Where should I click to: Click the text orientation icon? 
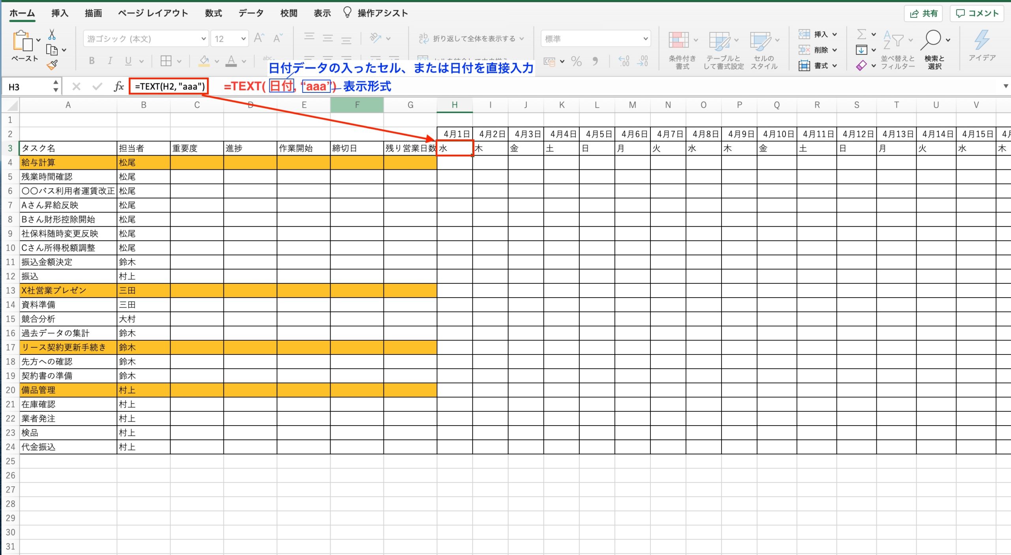[x=375, y=38]
